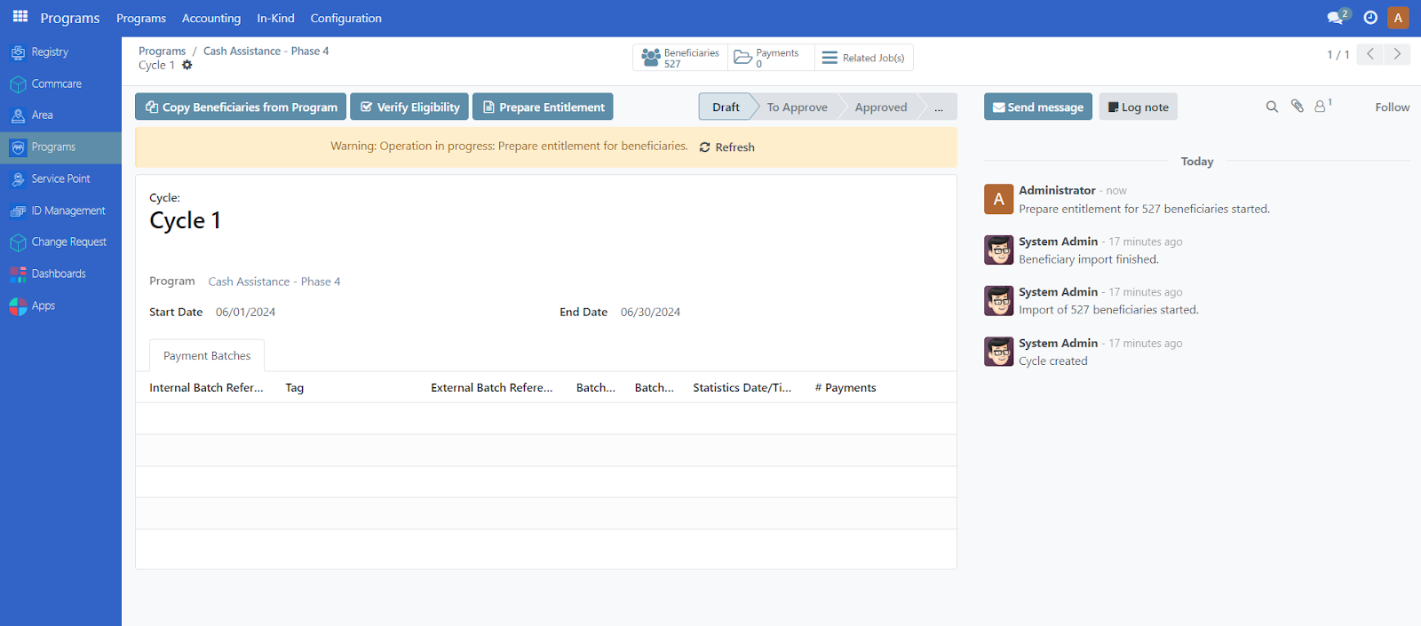Click the activities clock icon
This screenshot has width=1421, height=626.
click(1370, 18)
